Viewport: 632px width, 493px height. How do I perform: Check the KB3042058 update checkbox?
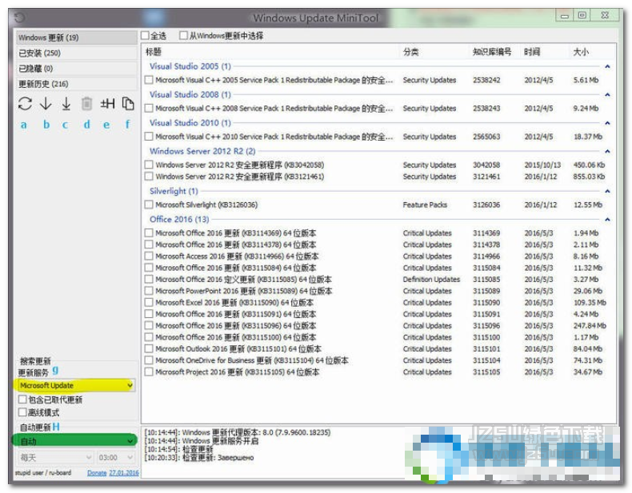coord(149,165)
